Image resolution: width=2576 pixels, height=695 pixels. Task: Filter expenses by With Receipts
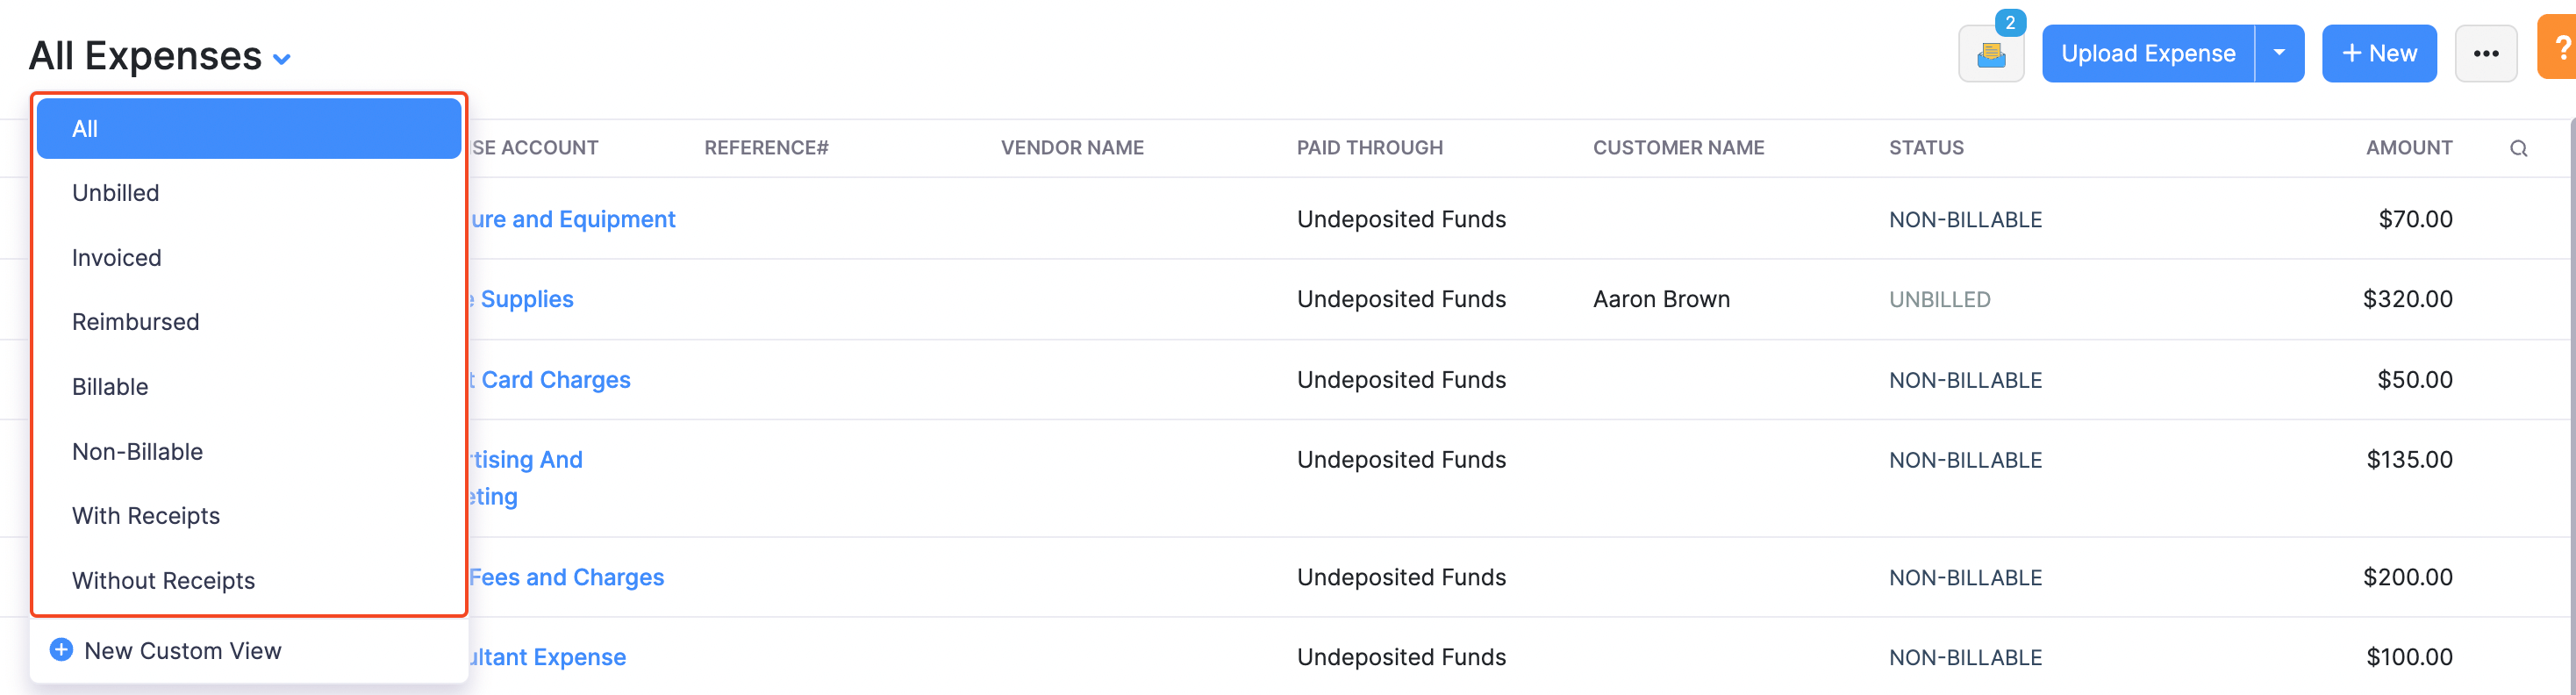point(146,515)
